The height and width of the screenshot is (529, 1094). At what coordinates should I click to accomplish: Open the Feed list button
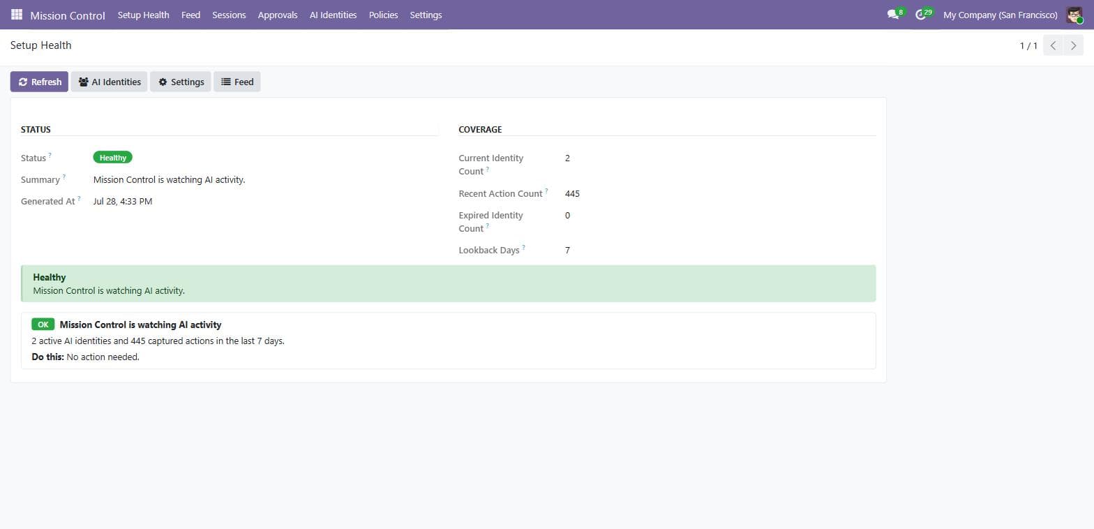point(237,82)
